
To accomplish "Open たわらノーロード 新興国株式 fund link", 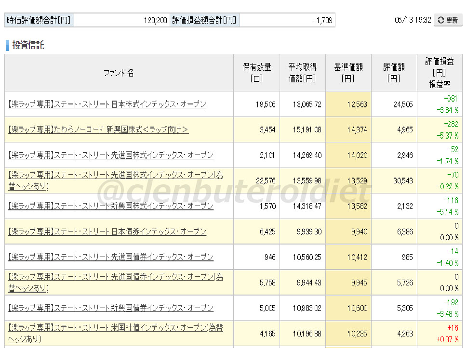I will 98,129.
